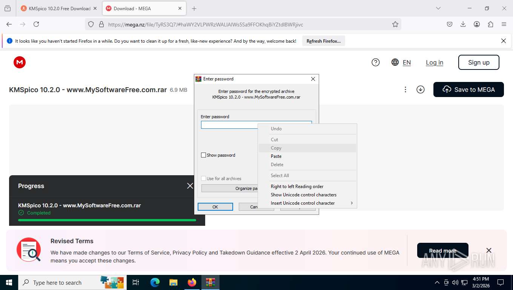Show the Firefox downloads panel
The height and width of the screenshot is (290, 513).
coord(463,24)
